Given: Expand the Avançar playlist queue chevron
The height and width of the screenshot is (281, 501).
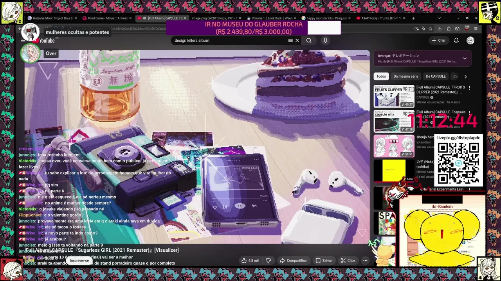Looking at the screenshot, I should click(x=465, y=59).
